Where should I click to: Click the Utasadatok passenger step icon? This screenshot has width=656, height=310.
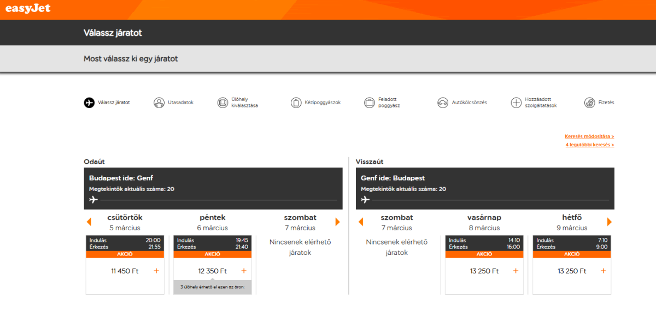coord(159,103)
